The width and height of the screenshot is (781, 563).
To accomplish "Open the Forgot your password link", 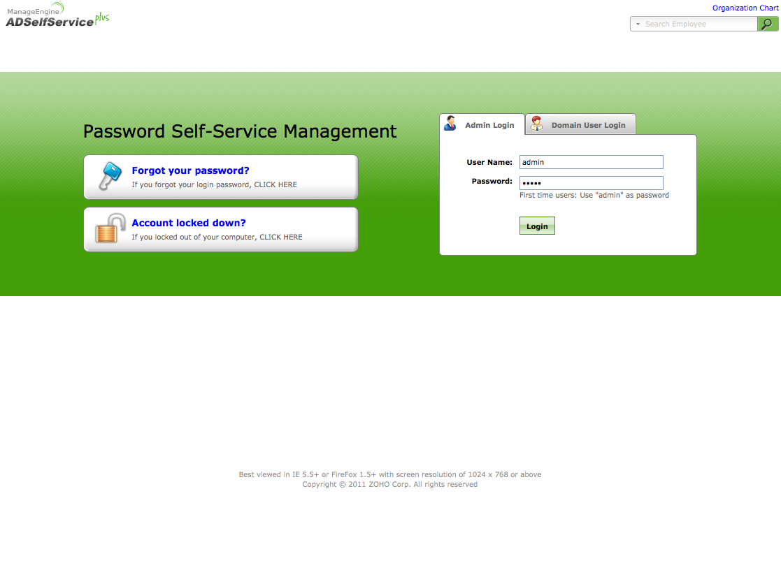I will coord(190,170).
